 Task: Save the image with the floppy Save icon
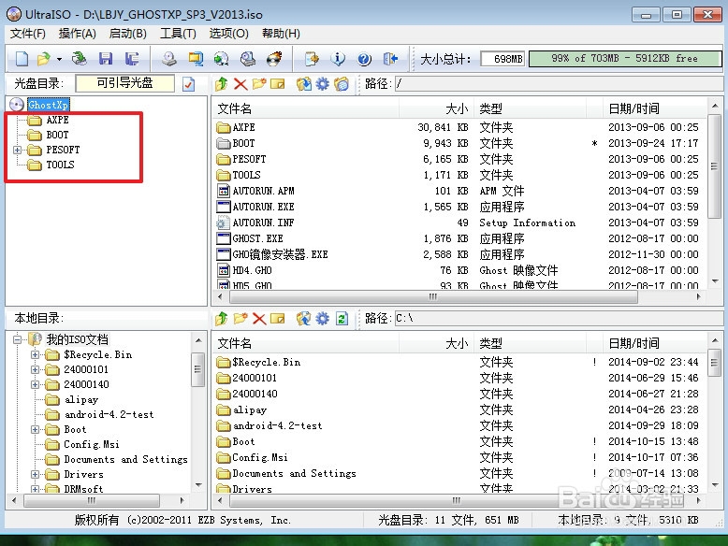pyautogui.click(x=106, y=59)
